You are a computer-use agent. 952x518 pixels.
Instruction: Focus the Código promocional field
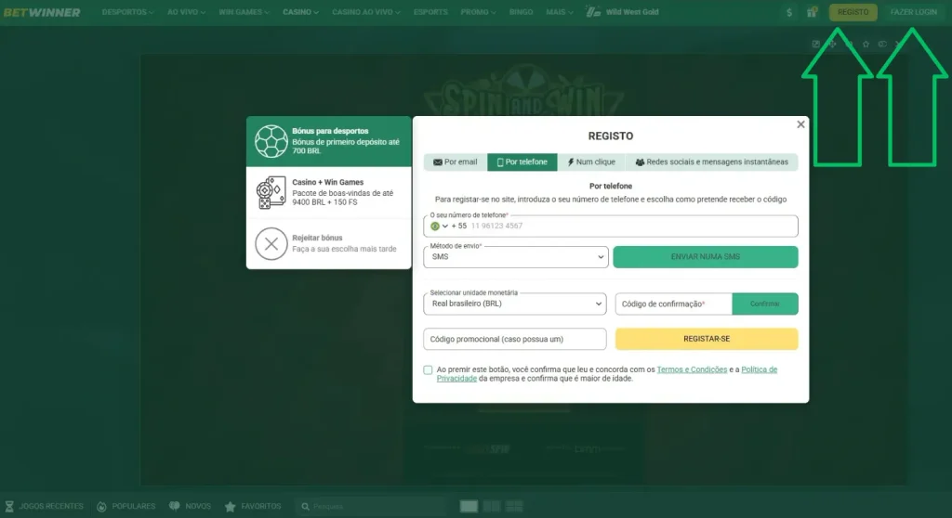(515, 339)
